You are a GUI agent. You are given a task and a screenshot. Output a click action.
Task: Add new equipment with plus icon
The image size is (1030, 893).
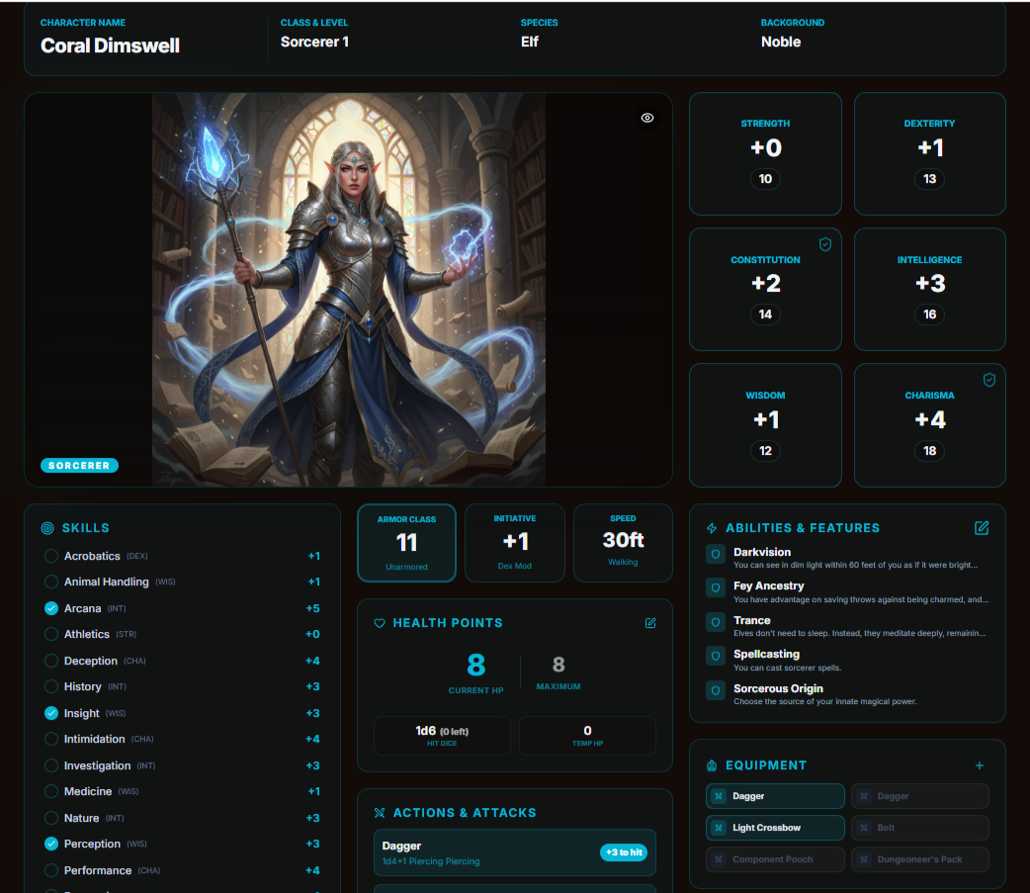(x=980, y=765)
